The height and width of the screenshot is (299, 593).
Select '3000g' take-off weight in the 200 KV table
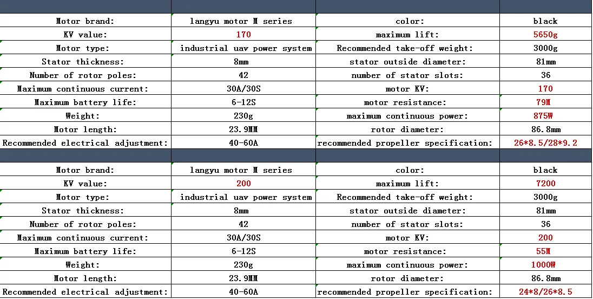(545, 197)
